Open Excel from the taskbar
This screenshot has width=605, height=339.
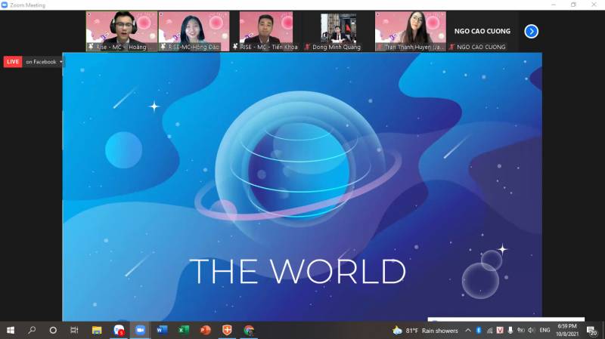coord(183,330)
